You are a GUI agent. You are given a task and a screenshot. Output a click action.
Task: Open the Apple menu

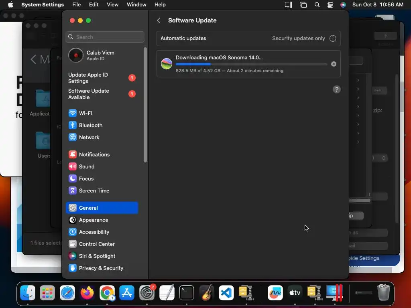10,5
